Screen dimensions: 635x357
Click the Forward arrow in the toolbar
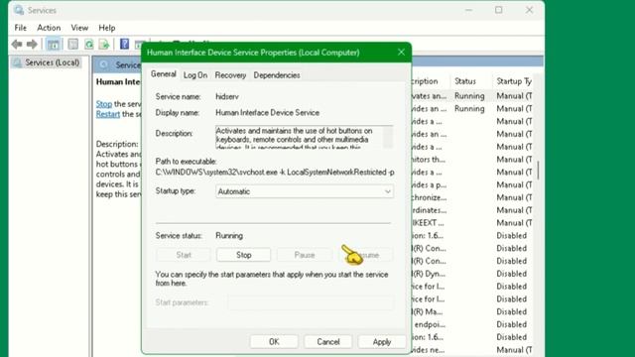[x=32, y=44]
